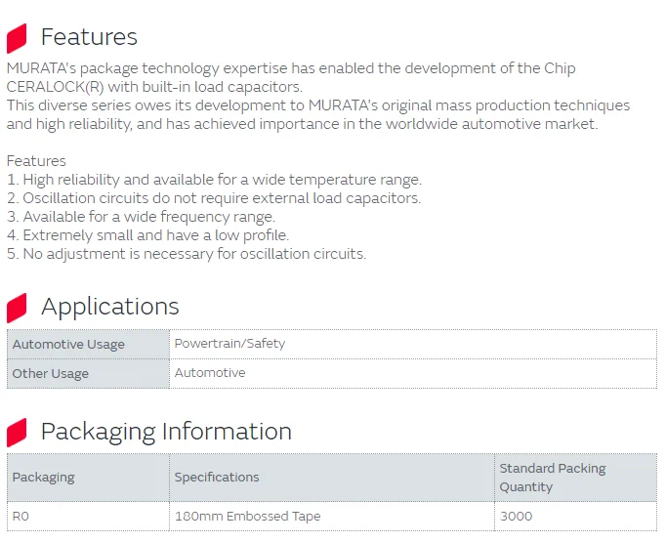Screen dimensions: 666x543
Task: Click the red icon beside Applications heading
Action: (17, 308)
